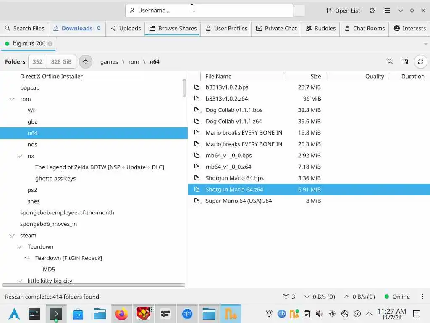The height and width of the screenshot is (323, 430).
Task: Select the 'big nuts 700' share tab
Action: tap(29, 44)
